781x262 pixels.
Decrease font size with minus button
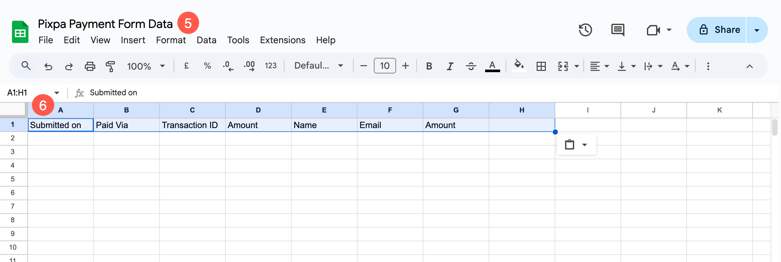[363, 66]
